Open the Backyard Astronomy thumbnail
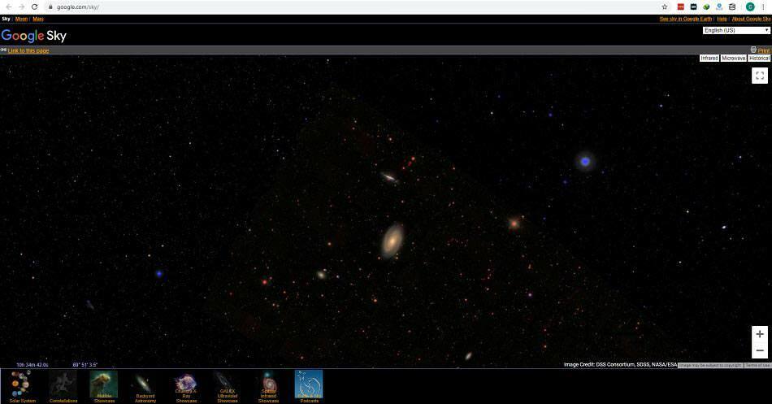 click(145, 387)
